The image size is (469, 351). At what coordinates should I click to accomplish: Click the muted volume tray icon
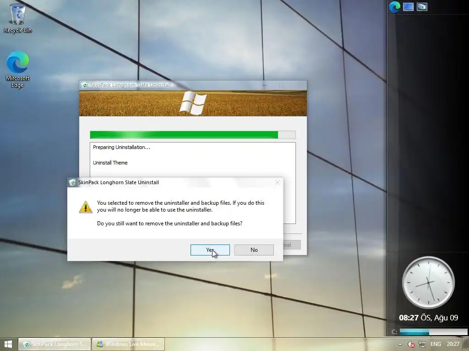tap(411, 344)
